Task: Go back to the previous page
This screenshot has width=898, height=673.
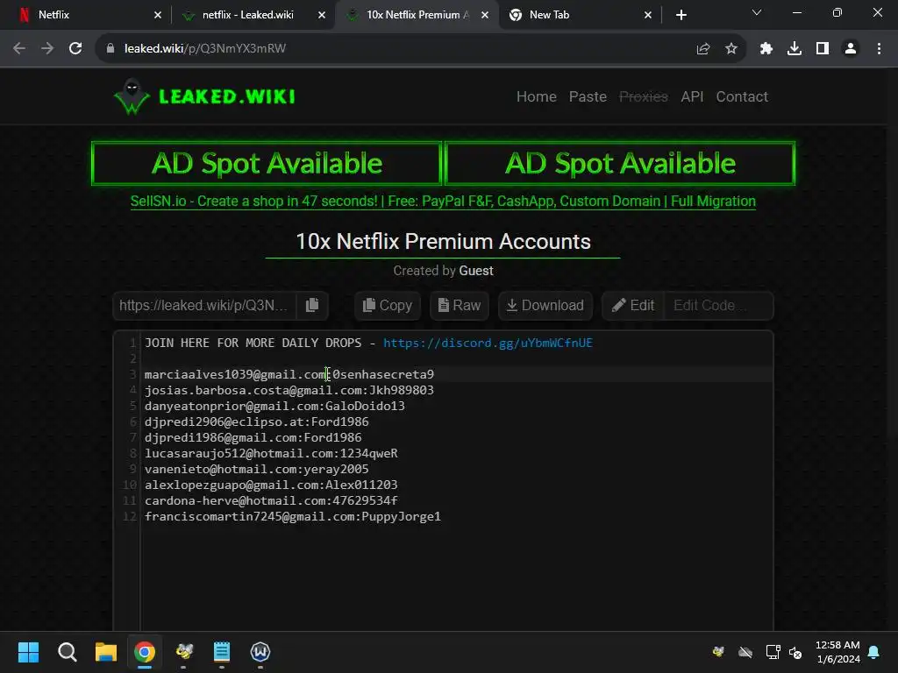Action: point(19,49)
